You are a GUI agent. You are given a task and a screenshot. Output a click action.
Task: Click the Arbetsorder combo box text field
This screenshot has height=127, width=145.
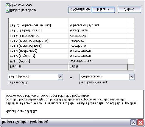point(105,77)
